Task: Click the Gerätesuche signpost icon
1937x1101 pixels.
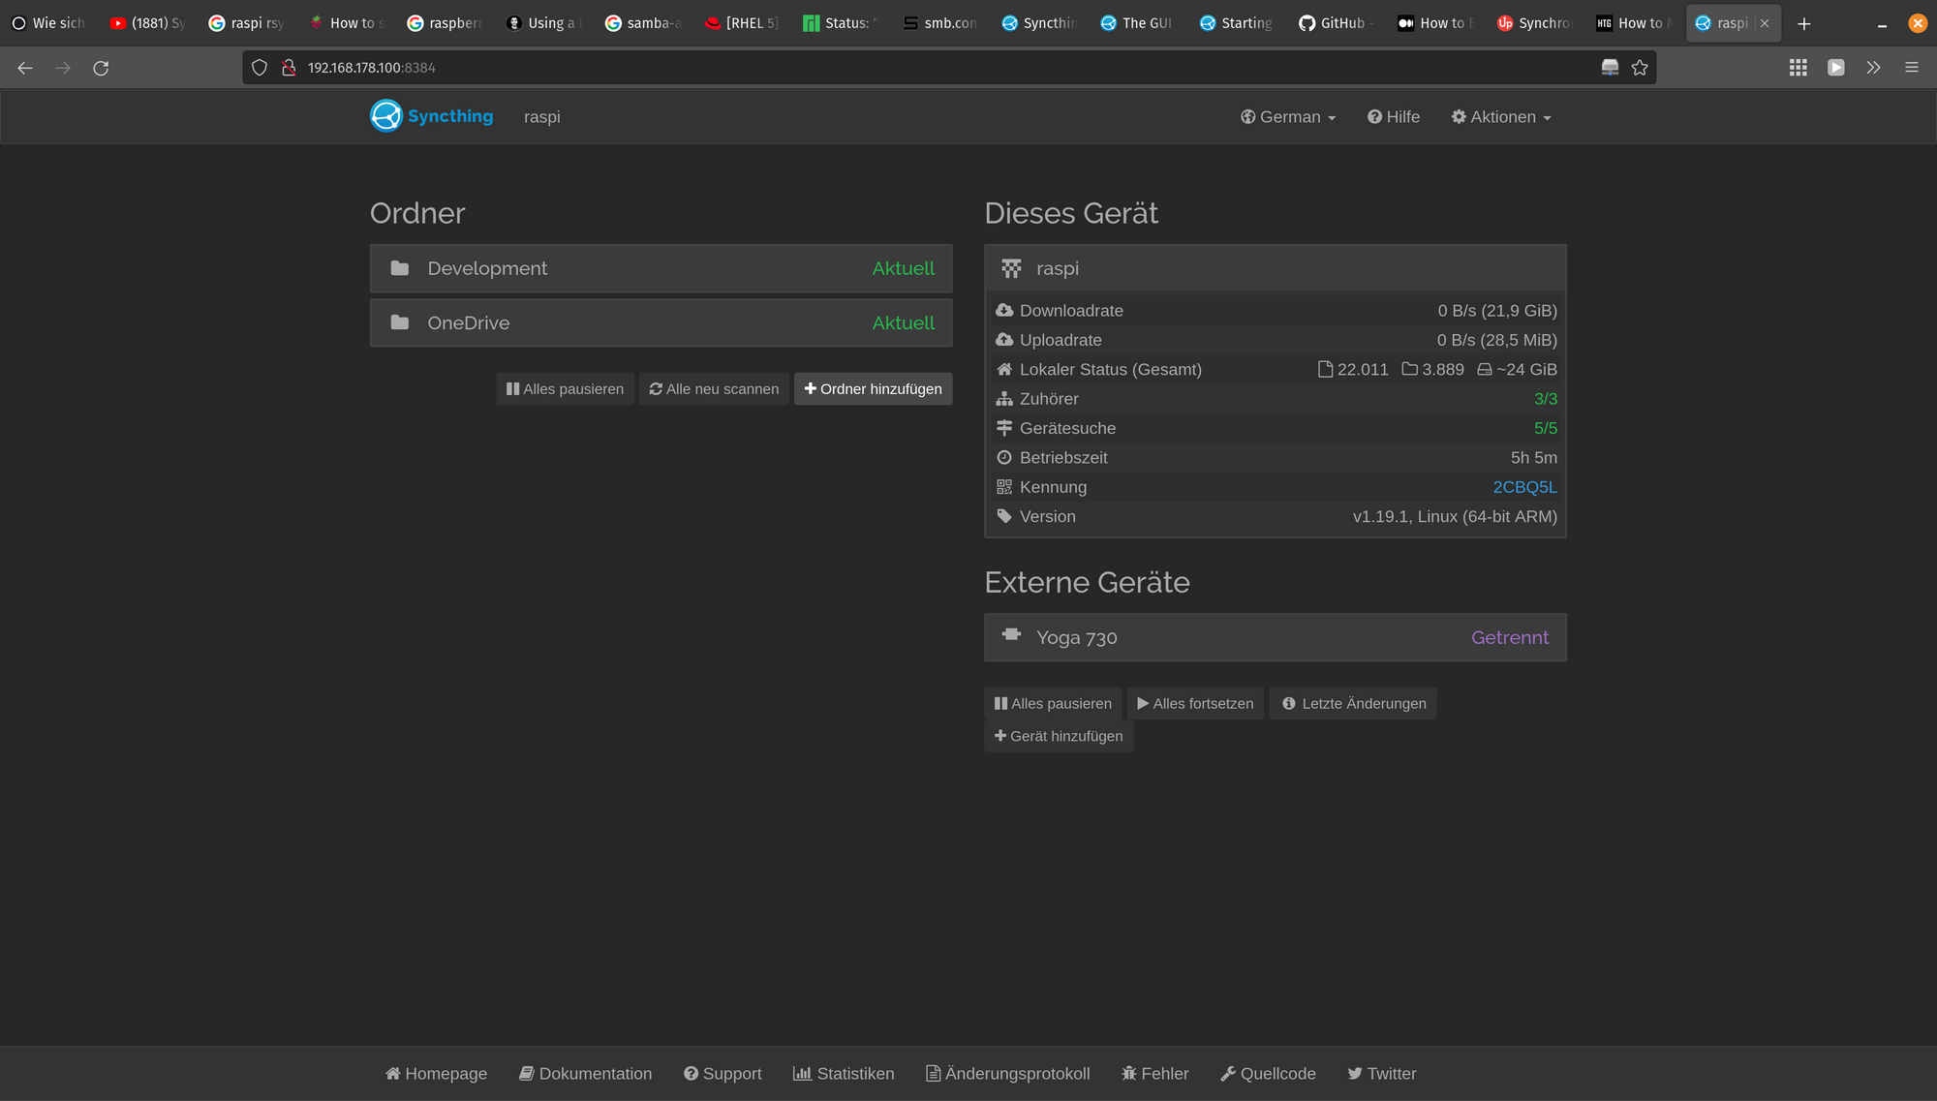Action: coord(1004,428)
